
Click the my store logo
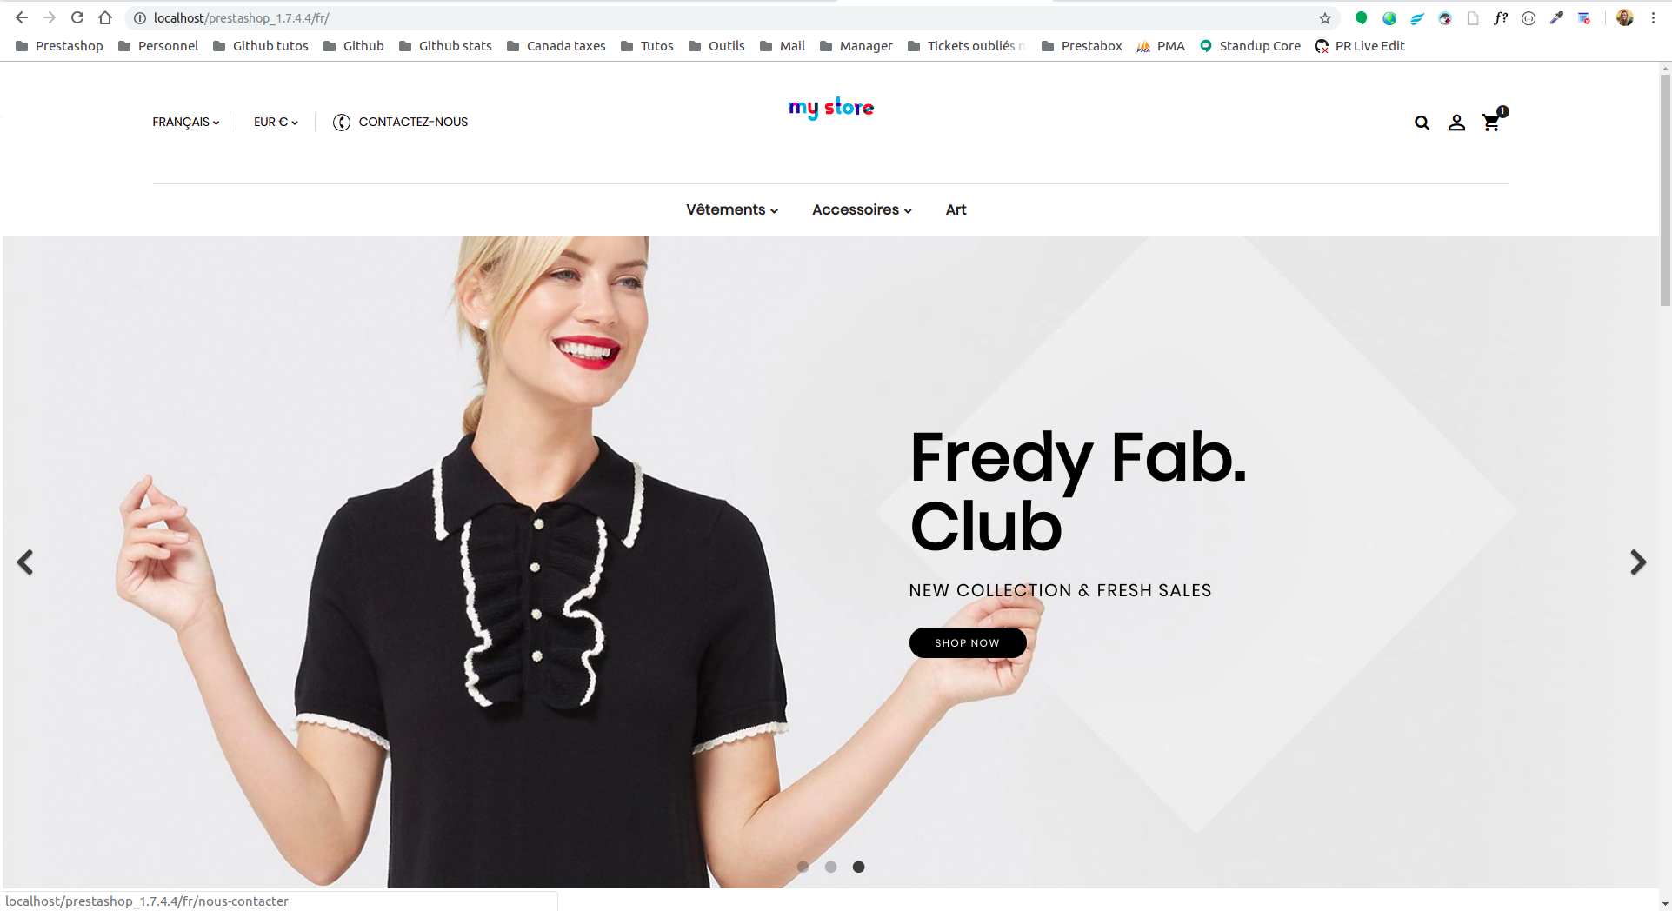[x=831, y=108]
